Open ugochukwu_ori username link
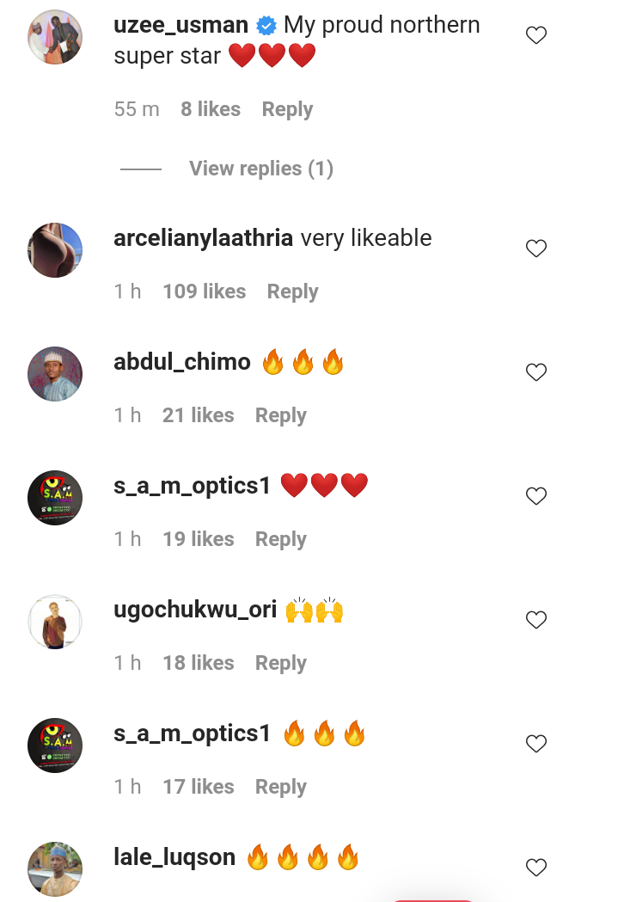The width and height of the screenshot is (618, 902). pyautogui.click(x=195, y=610)
